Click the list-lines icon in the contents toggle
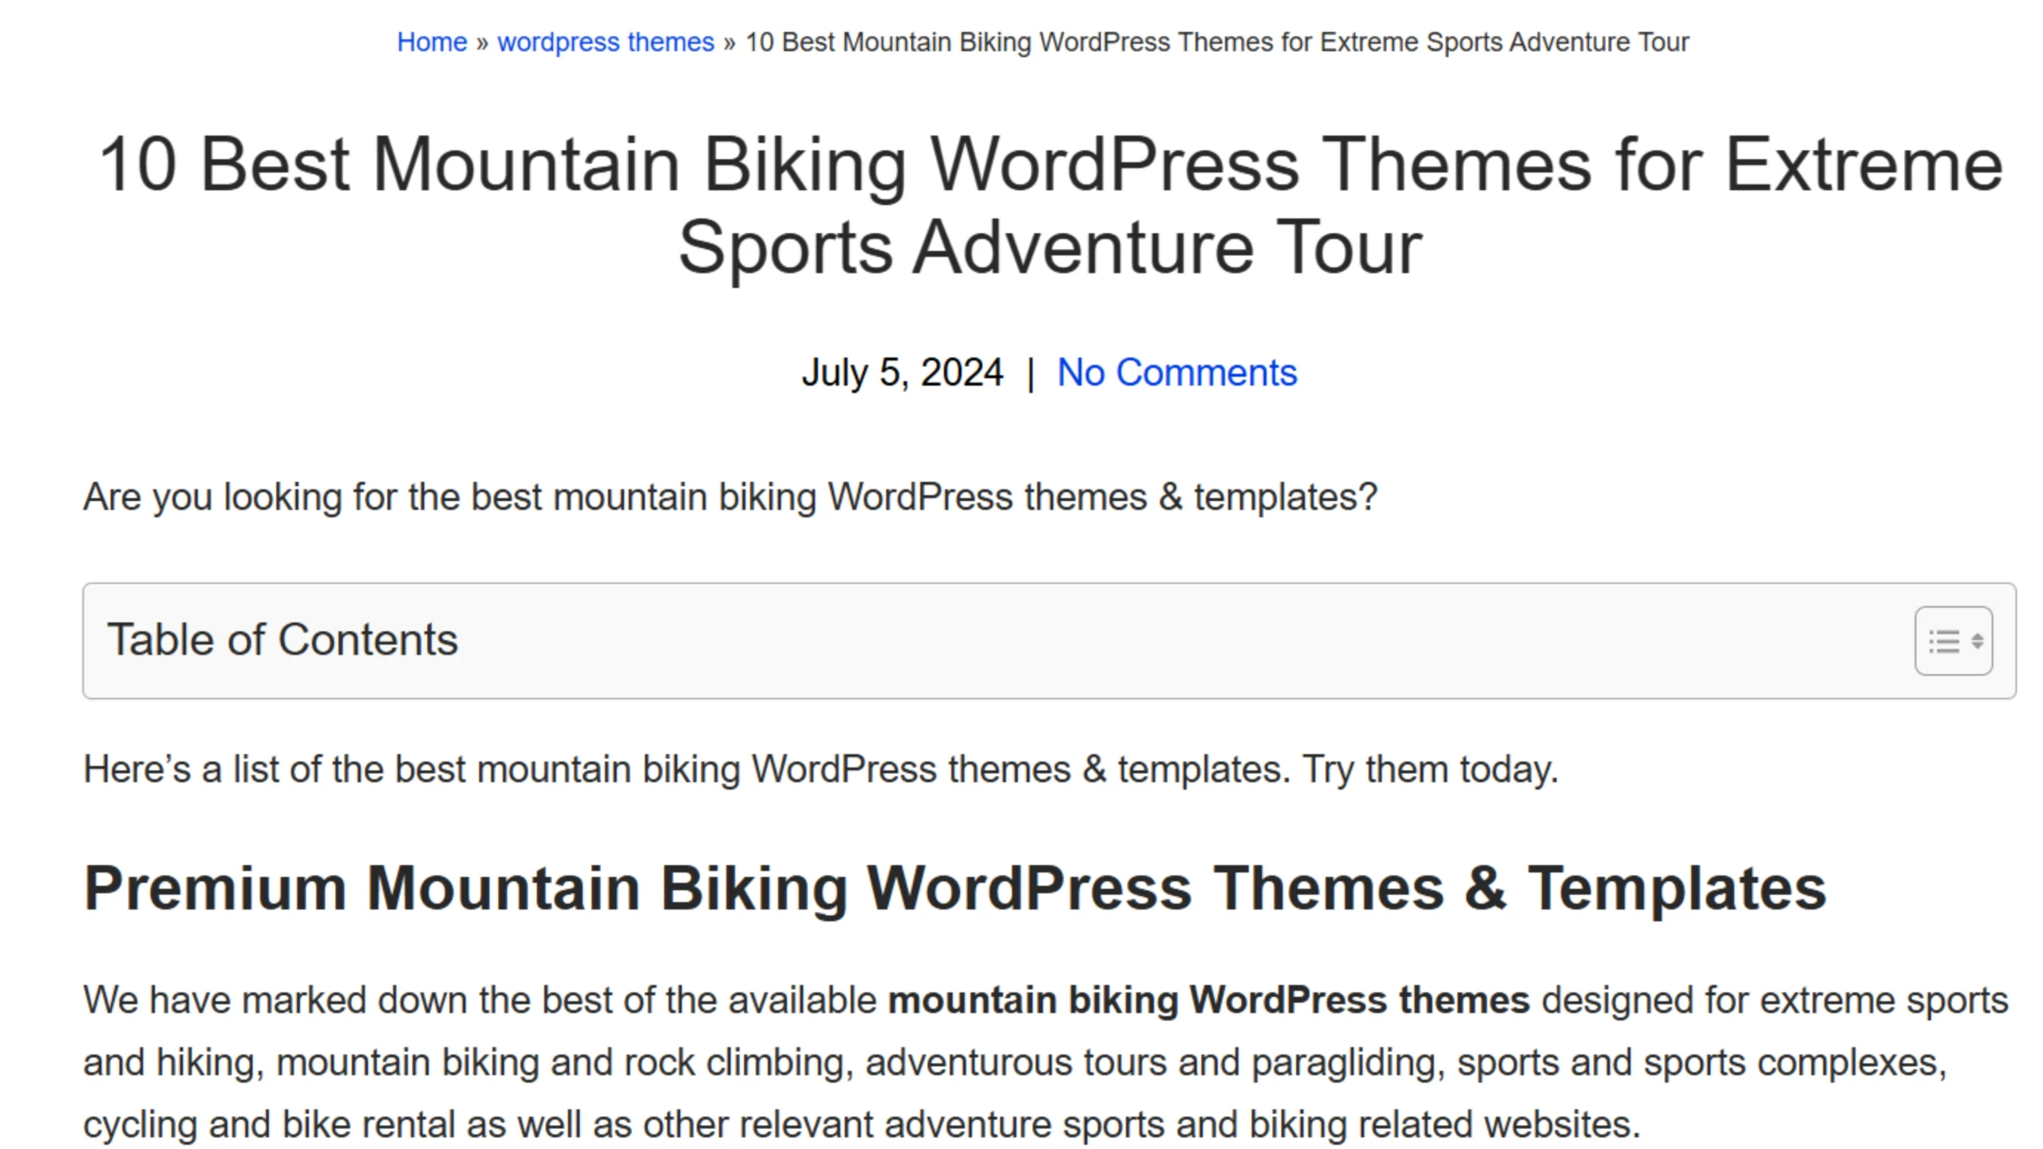2043x1149 pixels. 1944,642
